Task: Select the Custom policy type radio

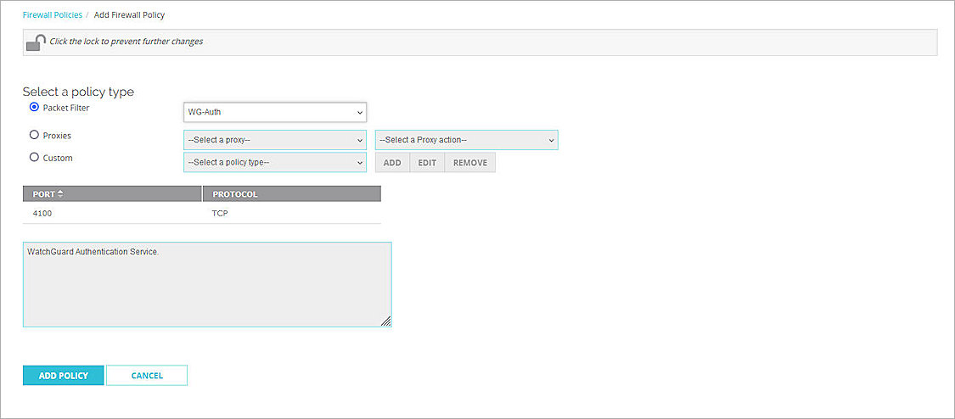Action: point(35,157)
